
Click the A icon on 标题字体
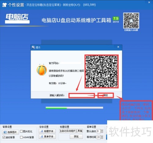pos(42,131)
